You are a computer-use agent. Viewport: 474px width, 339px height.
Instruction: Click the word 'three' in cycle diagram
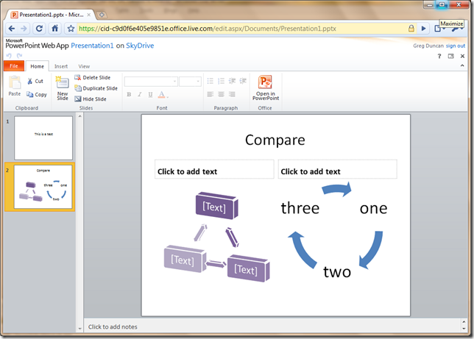point(300,208)
